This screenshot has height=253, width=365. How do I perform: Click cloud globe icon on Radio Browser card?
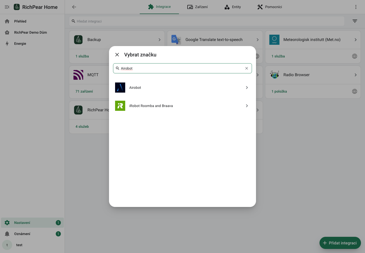[x=355, y=91]
